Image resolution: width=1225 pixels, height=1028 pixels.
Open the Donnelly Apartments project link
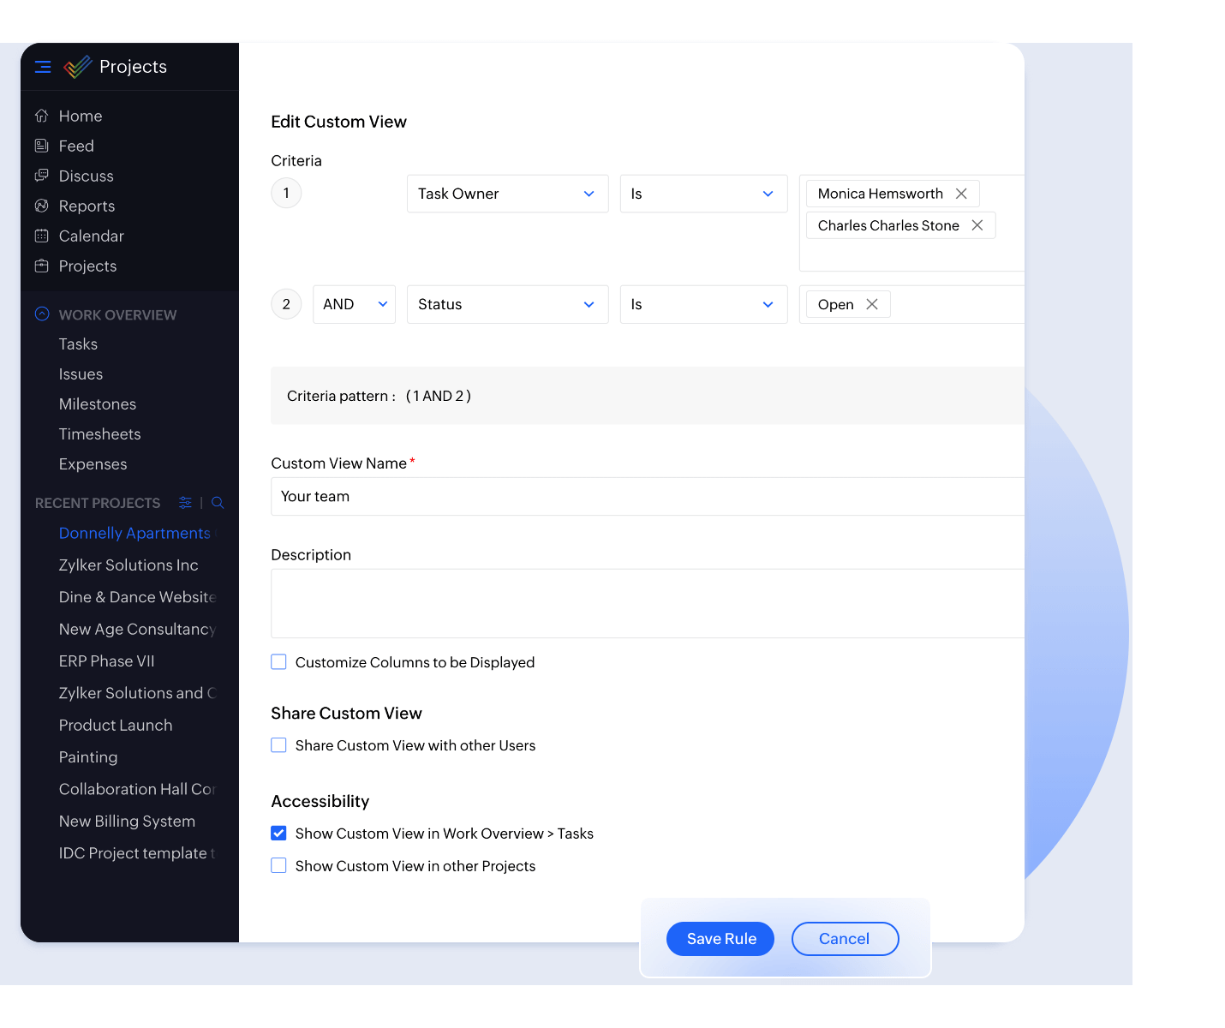134,533
